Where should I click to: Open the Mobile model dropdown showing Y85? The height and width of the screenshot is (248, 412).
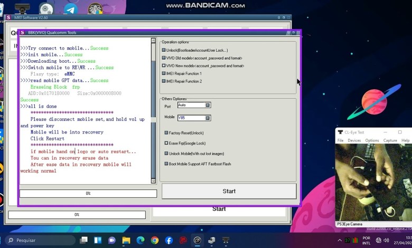pos(208,118)
